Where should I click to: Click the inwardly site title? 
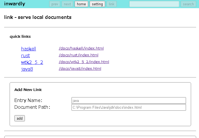15,4
